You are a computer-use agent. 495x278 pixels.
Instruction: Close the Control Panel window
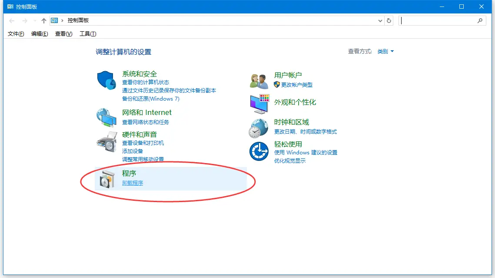(x=482, y=7)
